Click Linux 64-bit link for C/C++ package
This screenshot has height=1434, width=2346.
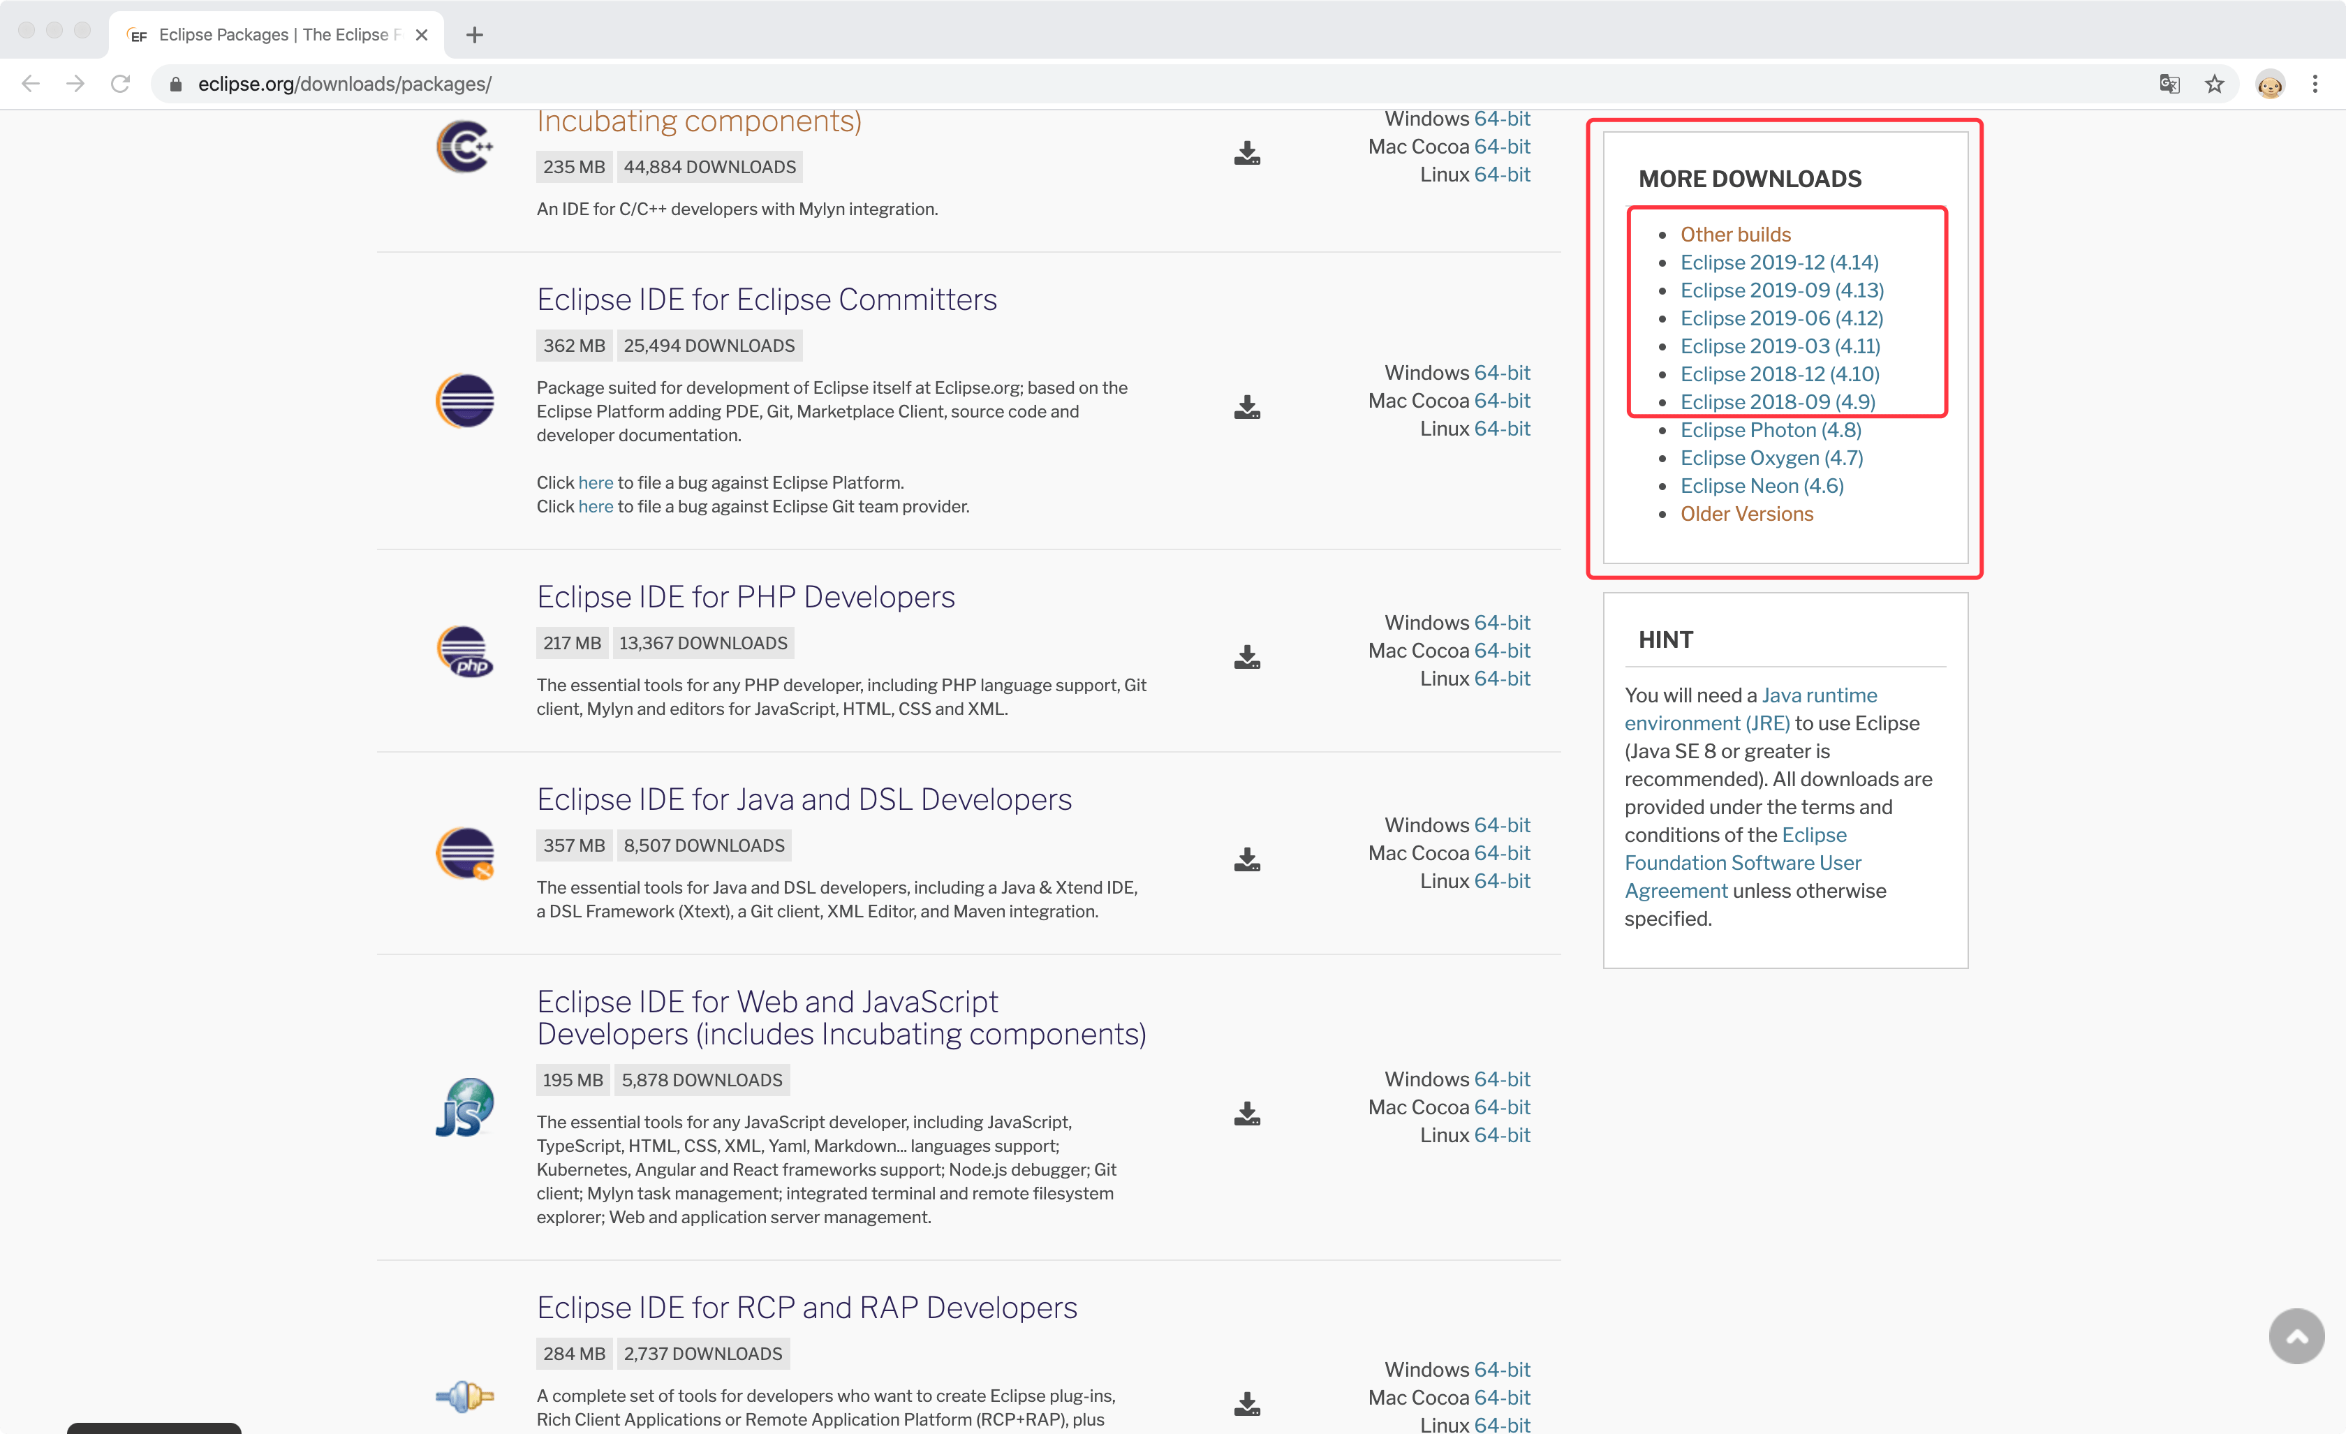(1501, 175)
